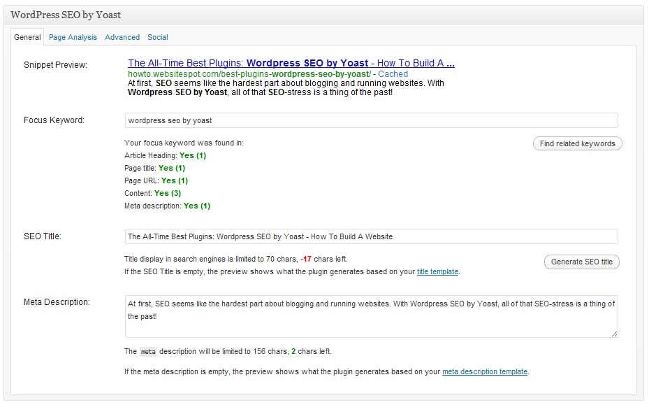Open the Cached link in snippet preview
The width and height of the screenshot is (649, 405).
point(393,73)
